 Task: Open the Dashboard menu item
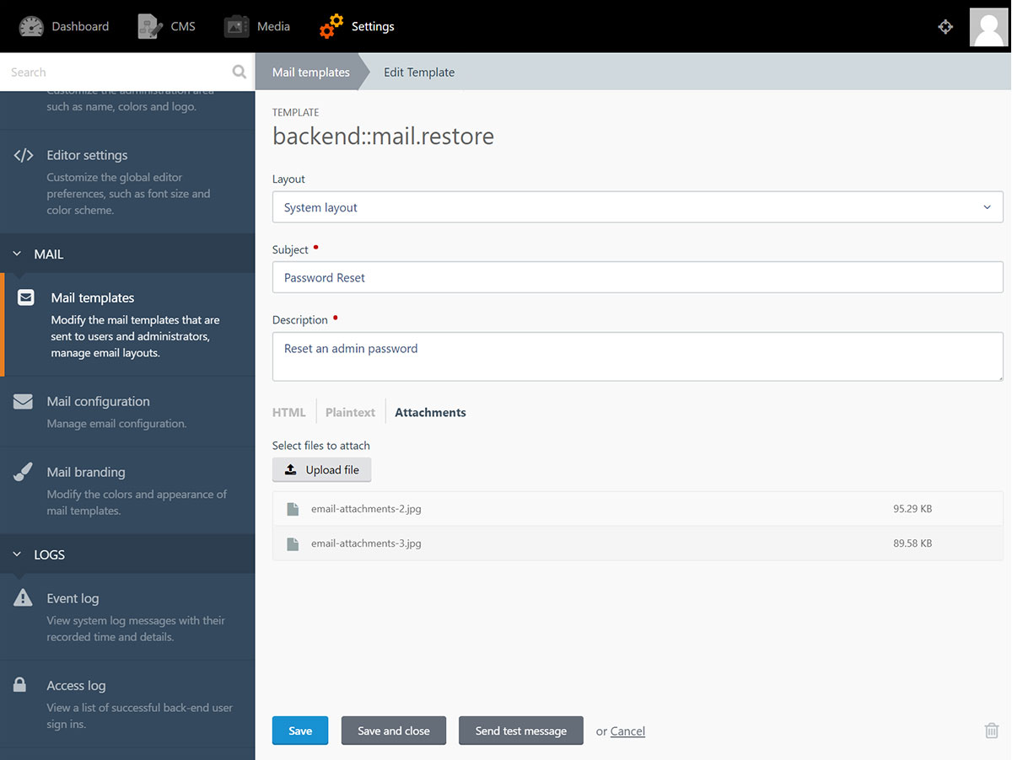point(64,26)
